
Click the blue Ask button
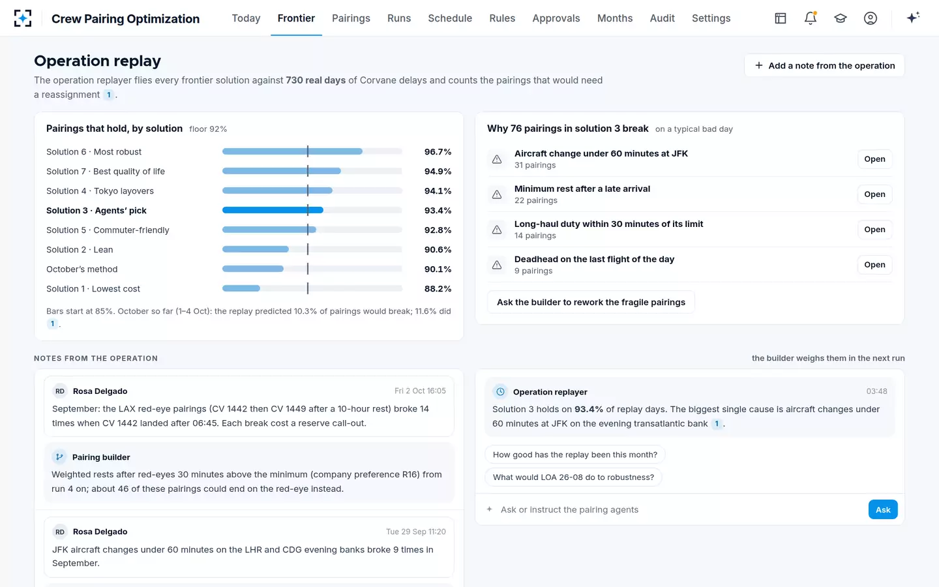click(883, 509)
